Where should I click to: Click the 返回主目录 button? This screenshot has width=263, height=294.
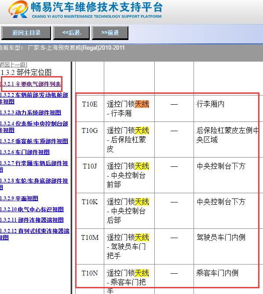(x=26, y=33)
